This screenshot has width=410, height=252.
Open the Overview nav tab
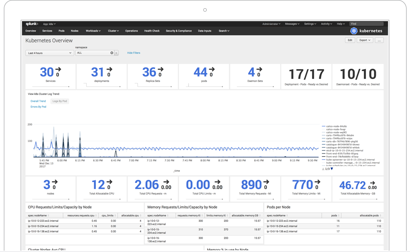point(31,31)
